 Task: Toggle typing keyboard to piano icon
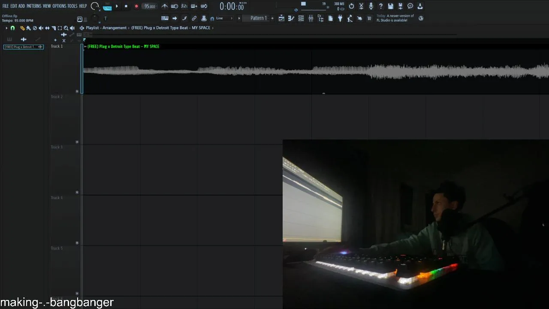click(165, 18)
